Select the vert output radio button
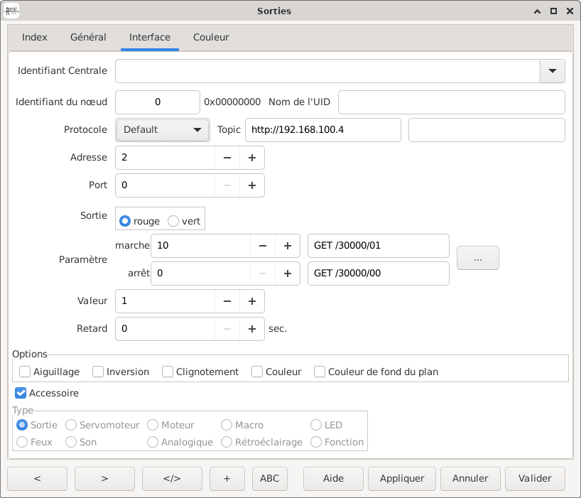This screenshot has width=581, height=498. pyautogui.click(x=173, y=222)
